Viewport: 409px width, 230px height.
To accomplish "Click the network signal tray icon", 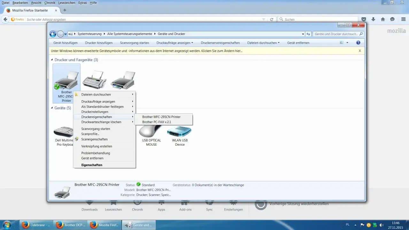I will pos(375,225).
